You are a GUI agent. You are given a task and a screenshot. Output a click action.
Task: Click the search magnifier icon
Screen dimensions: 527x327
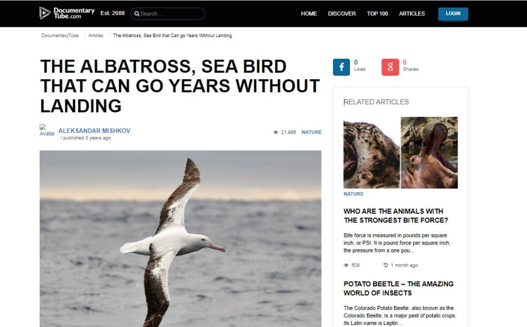click(137, 14)
